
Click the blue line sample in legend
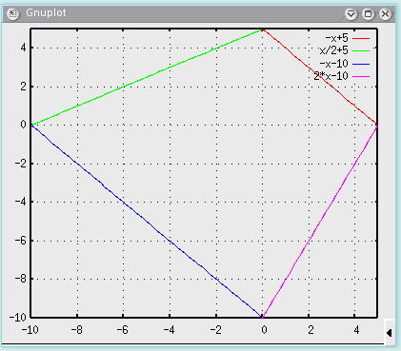point(361,64)
